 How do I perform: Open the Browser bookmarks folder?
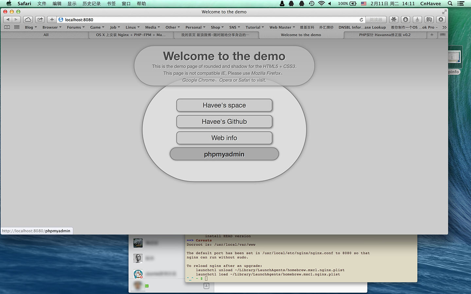click(52, 27)
